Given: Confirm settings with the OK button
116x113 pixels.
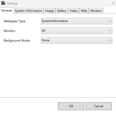Looking at the screenshot, I should [x=71, y=106].
